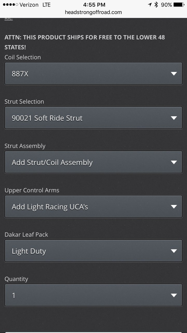Tap the arrow icon beside Add Strut/Coil Assembly

(174, 162)
